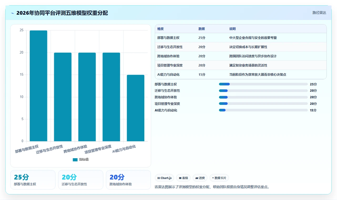This screenshot has width=337, height=200.
Task: Click the 路径雷达 label in the header
Action: pyautogui.click(x=319, y=13)
